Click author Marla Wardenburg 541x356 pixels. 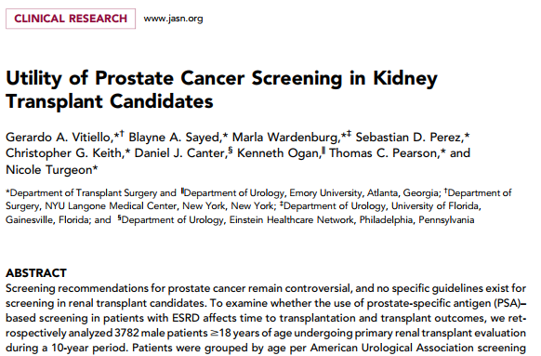[285, 138]
